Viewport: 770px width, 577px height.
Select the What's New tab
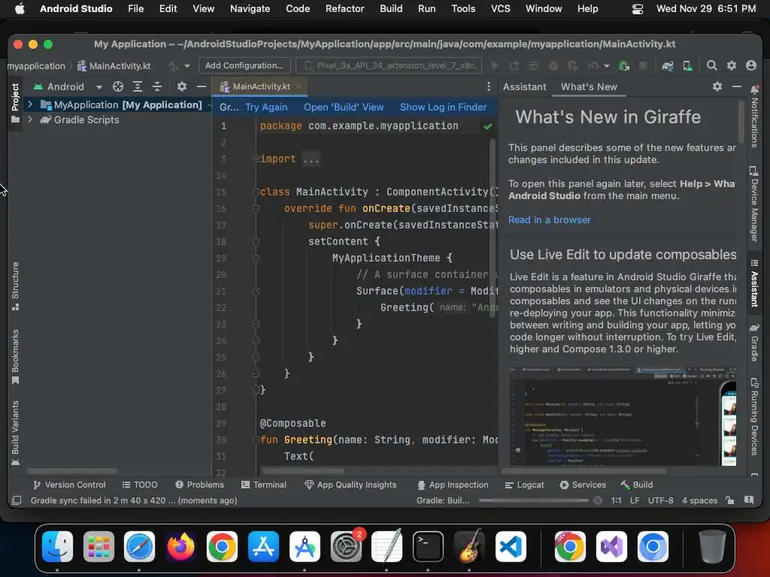[589, 87]
